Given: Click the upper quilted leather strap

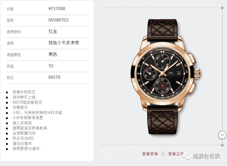Looking at the screenshot, I should click(x=163, y=31).
